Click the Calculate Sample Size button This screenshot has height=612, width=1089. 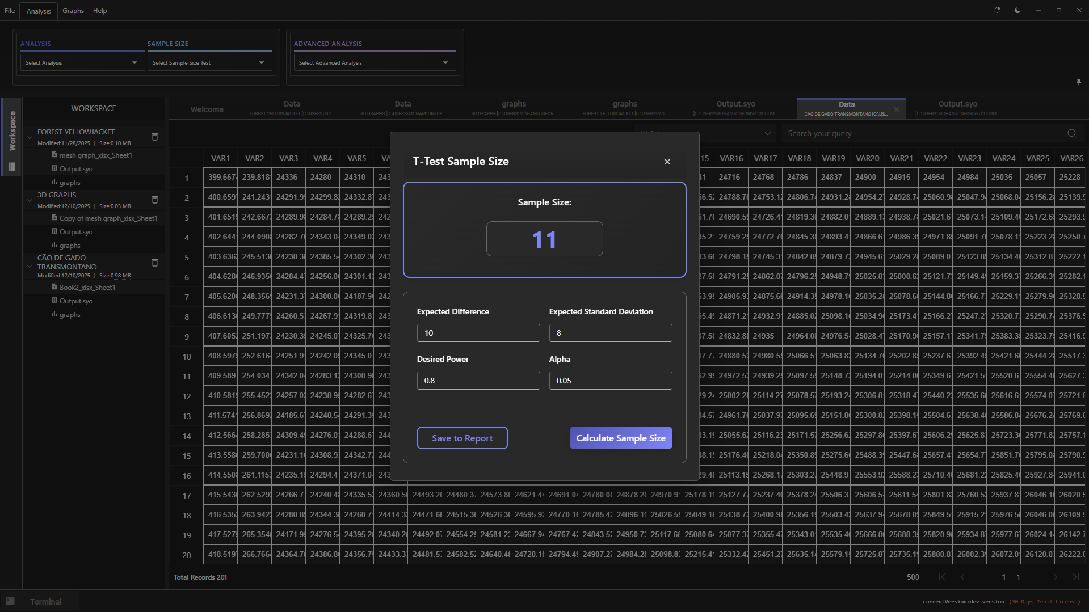click(620, 438)
